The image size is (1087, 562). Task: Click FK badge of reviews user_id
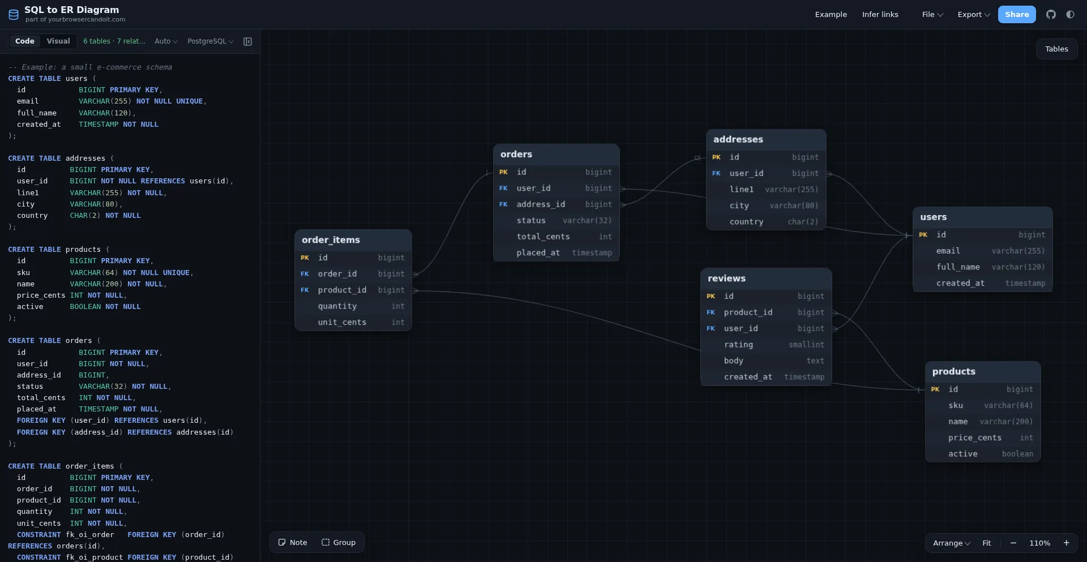(x=711, y=328)
